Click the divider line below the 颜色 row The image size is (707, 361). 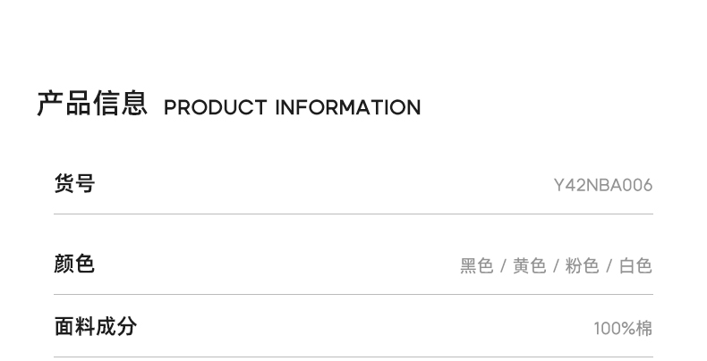tap(353, 294)
